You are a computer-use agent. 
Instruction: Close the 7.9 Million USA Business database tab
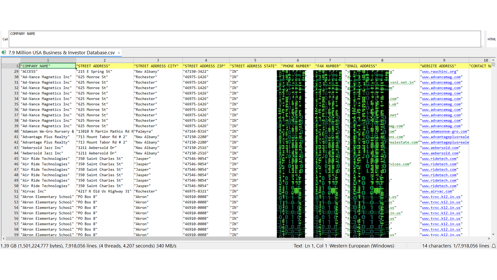[x=119, y=53]
